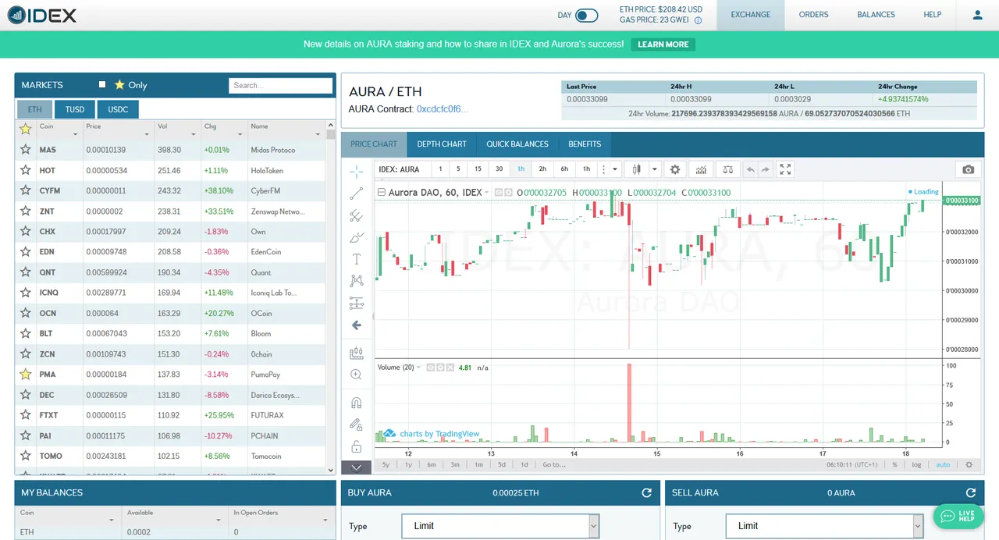Expand chart to fullscreen mode
This screenshot has height=540, width=999.
(x=786, y=169)
